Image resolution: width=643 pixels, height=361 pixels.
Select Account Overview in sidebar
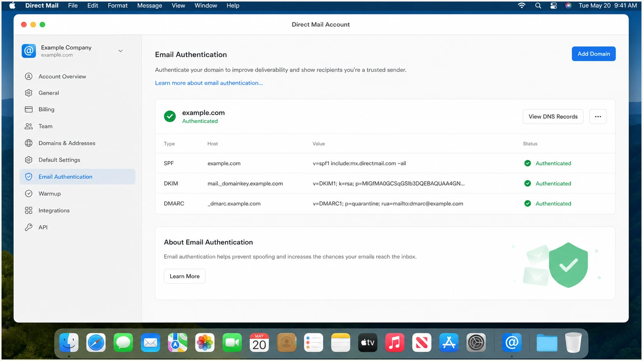tap(77, 76)
